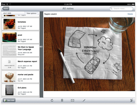Open the Evil plans note
Screen dimensions: 137x105
coord(20,90)
